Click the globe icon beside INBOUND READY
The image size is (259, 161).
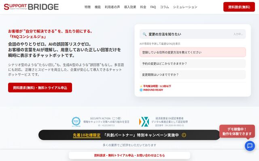pos(141,90)
